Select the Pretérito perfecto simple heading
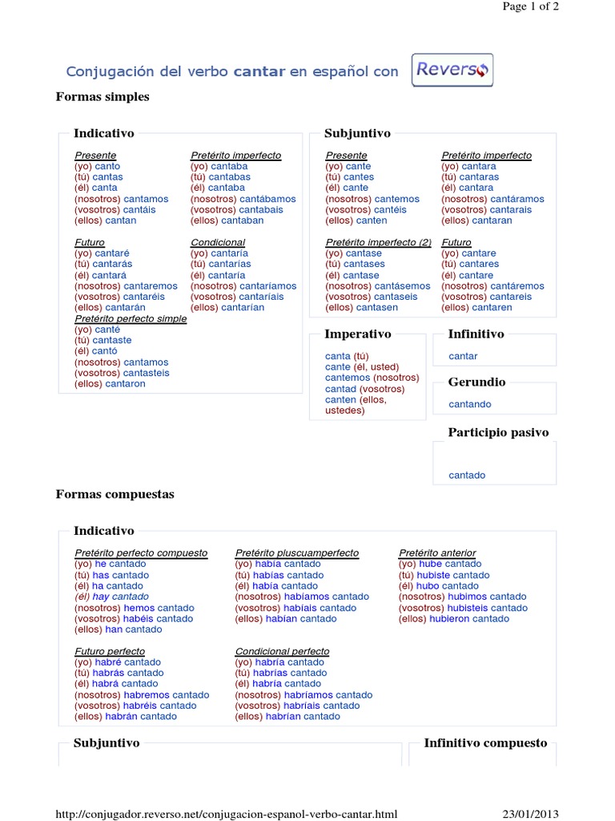This screenshot has width=615, height=821. [x=131, y=318]
